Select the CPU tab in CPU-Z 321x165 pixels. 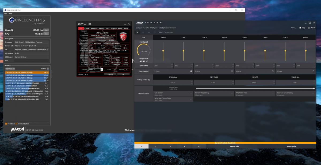click(x=81, y=28)
